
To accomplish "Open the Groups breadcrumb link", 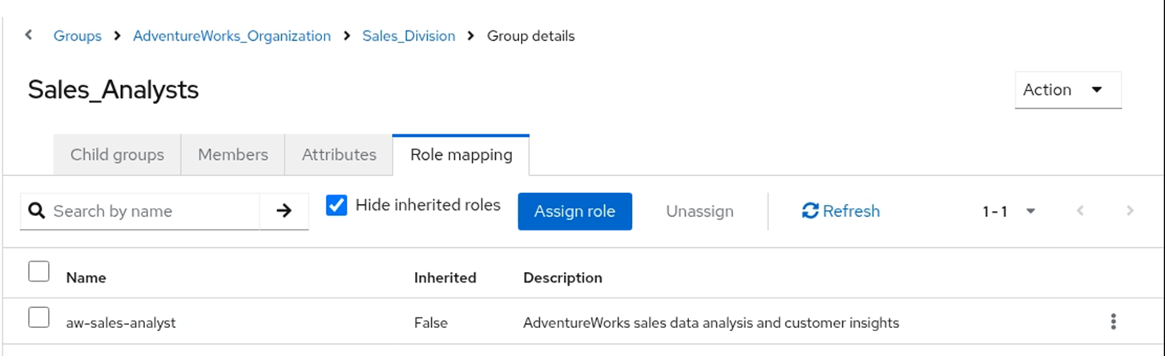I will click(x=78, y=36).
